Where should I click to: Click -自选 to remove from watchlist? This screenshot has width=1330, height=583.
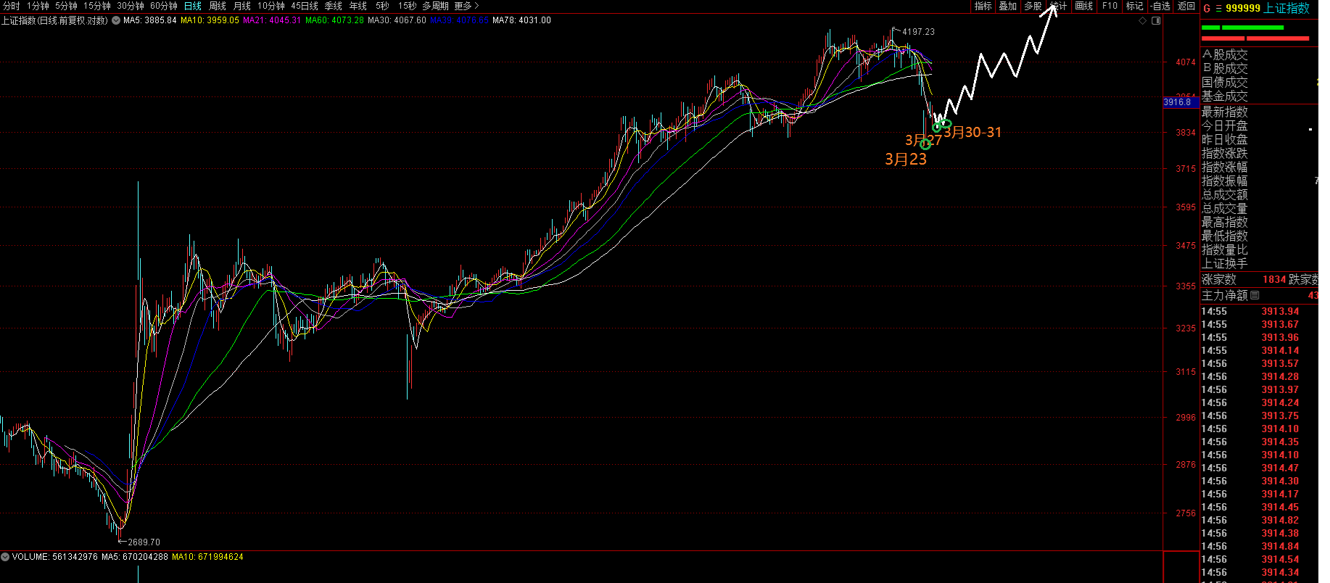tap(1160, 6)
